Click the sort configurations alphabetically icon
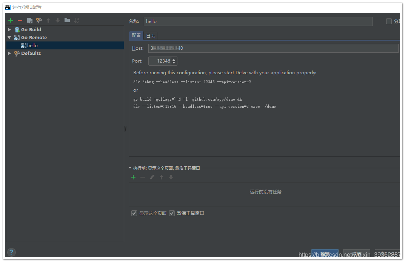This screenshot has width=405, height=262. (x=76, y=20)
